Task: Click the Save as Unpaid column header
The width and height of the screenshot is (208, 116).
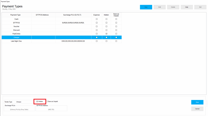Action: (x=116, y=15)
